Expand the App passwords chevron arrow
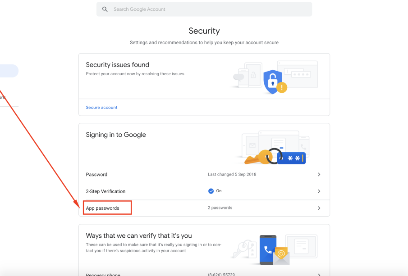Screen dimensions: 408x276 319,208
